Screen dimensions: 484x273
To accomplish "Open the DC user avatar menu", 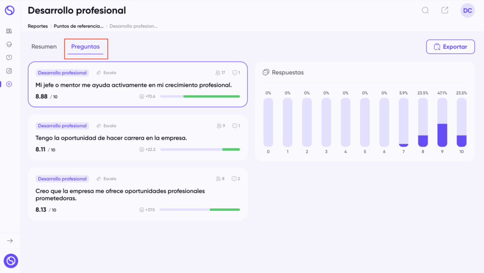I will pos(467,10).
